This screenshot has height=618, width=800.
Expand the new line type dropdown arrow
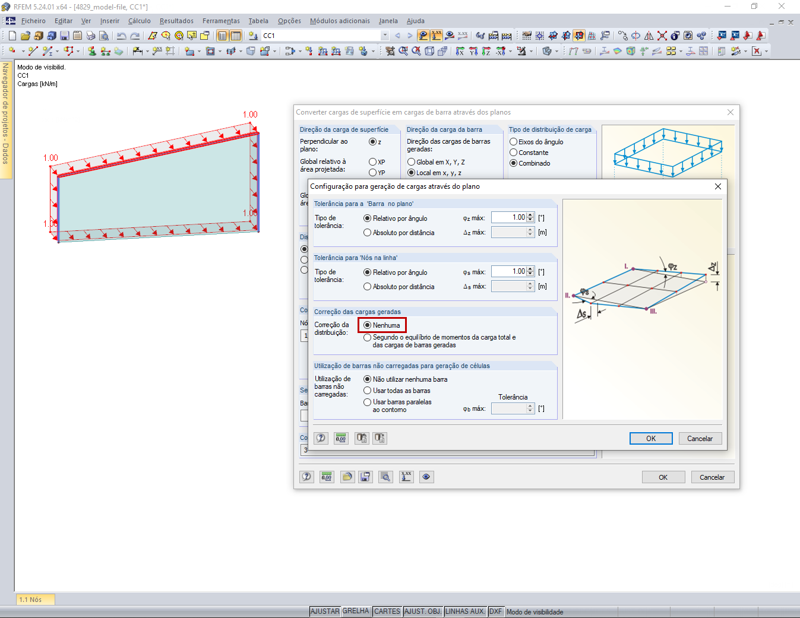click(58, 52)
